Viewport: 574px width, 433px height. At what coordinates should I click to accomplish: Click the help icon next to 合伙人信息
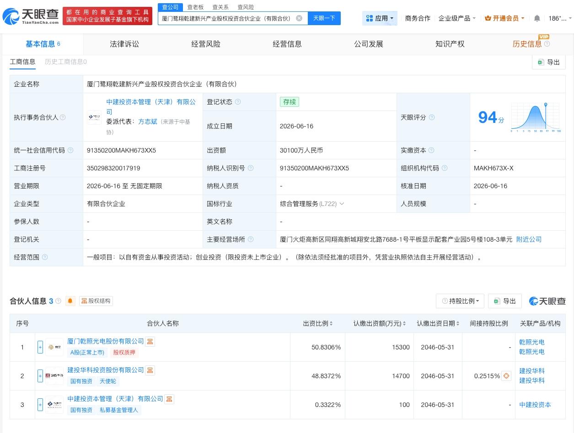[x=58, y=301]
